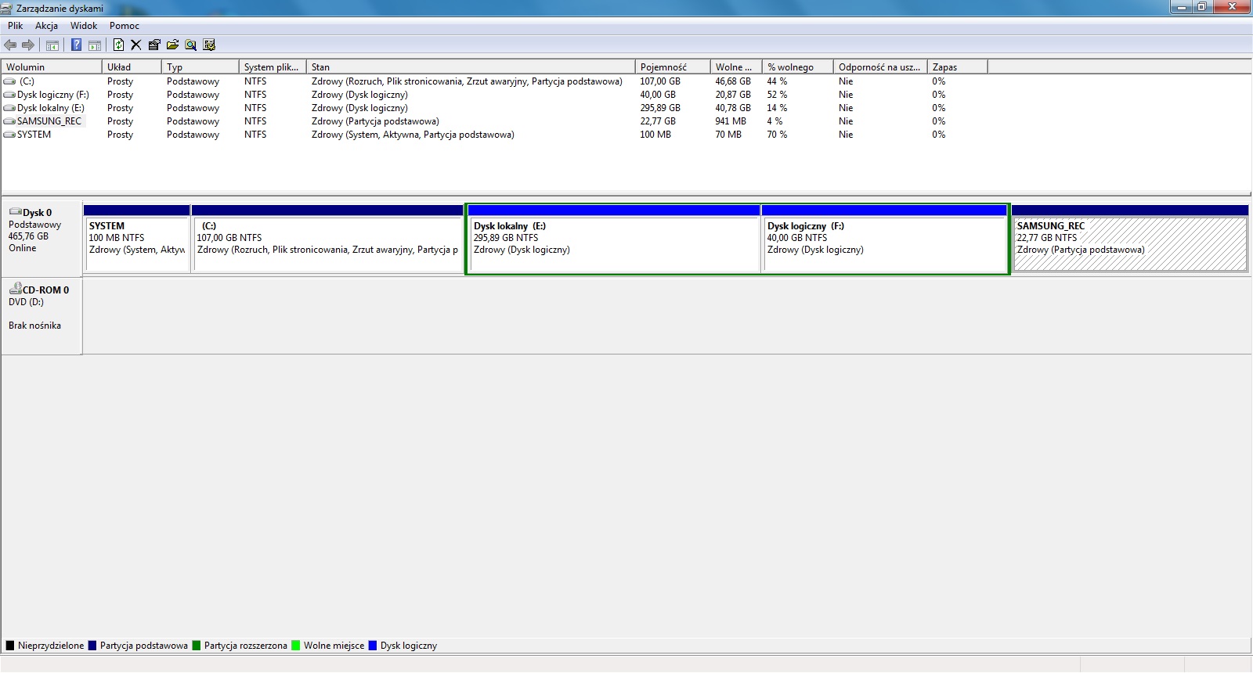Open the Widok menu
1253x673 pixels.
(x=84, y=26)
